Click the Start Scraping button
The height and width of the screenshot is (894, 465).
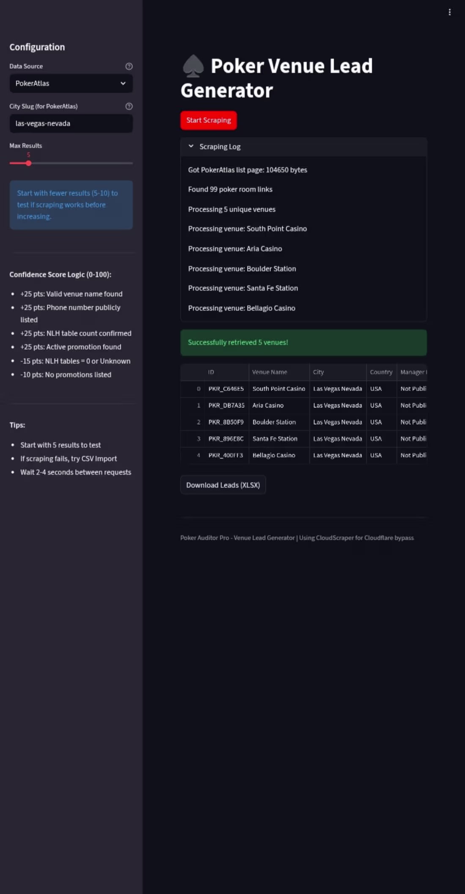point(208,121)
